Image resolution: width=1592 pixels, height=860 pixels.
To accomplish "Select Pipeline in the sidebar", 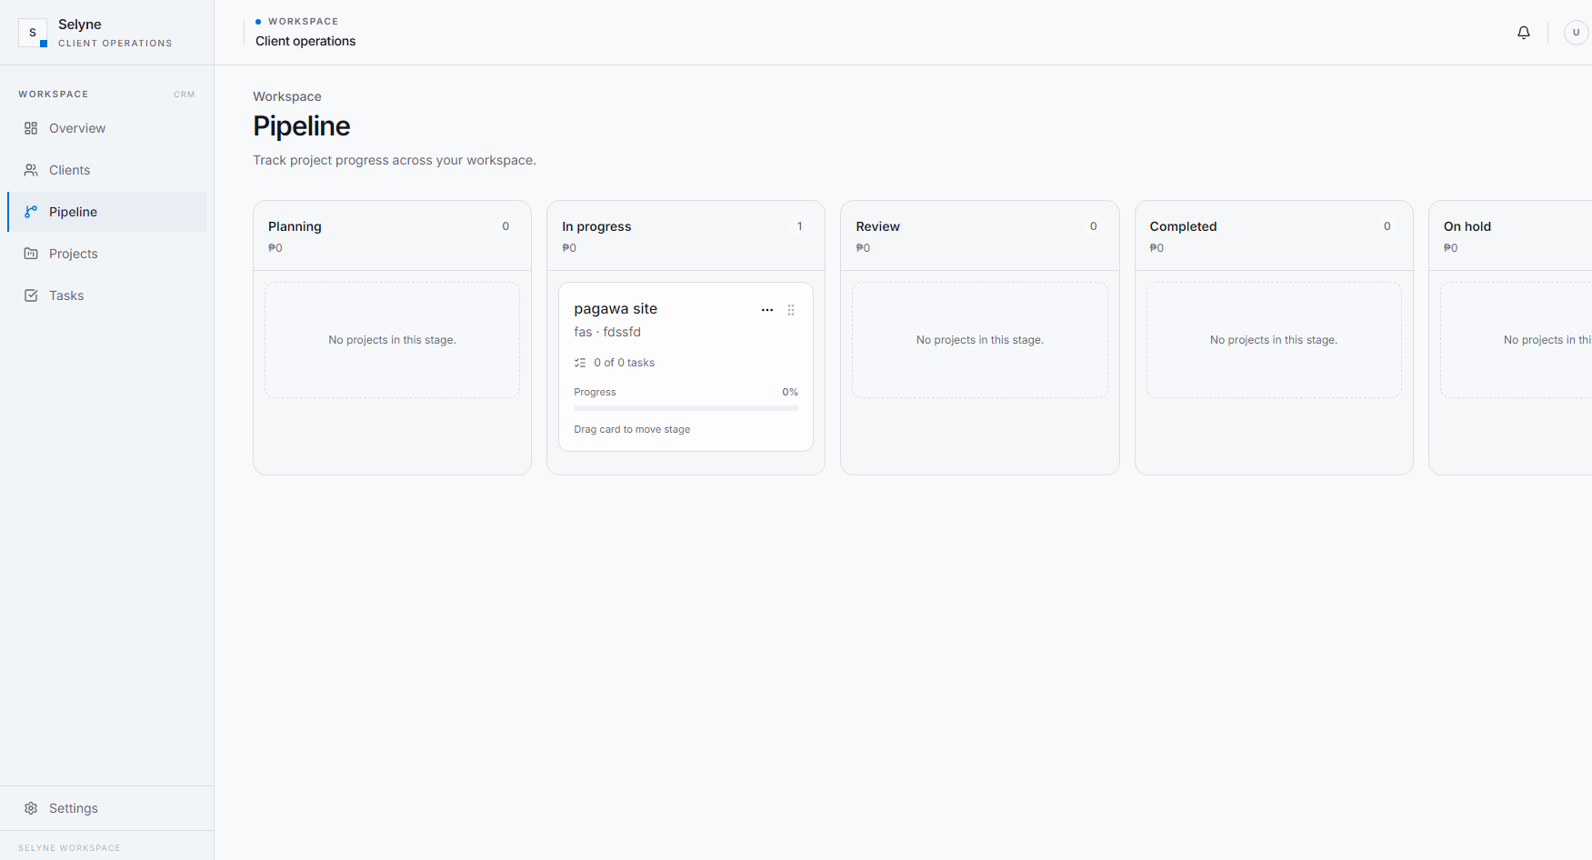I will pos(107,212).
